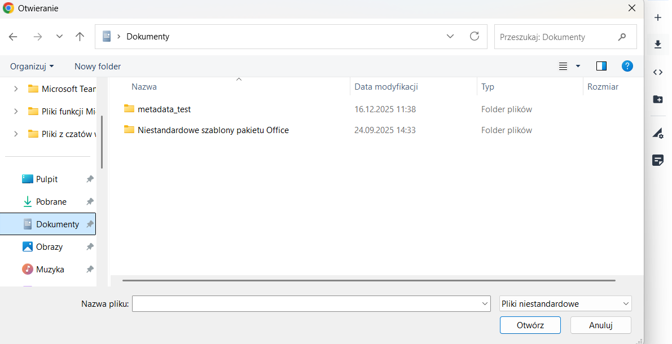
Task: Open the Organizuj menu
Action: tap(32, 66)
